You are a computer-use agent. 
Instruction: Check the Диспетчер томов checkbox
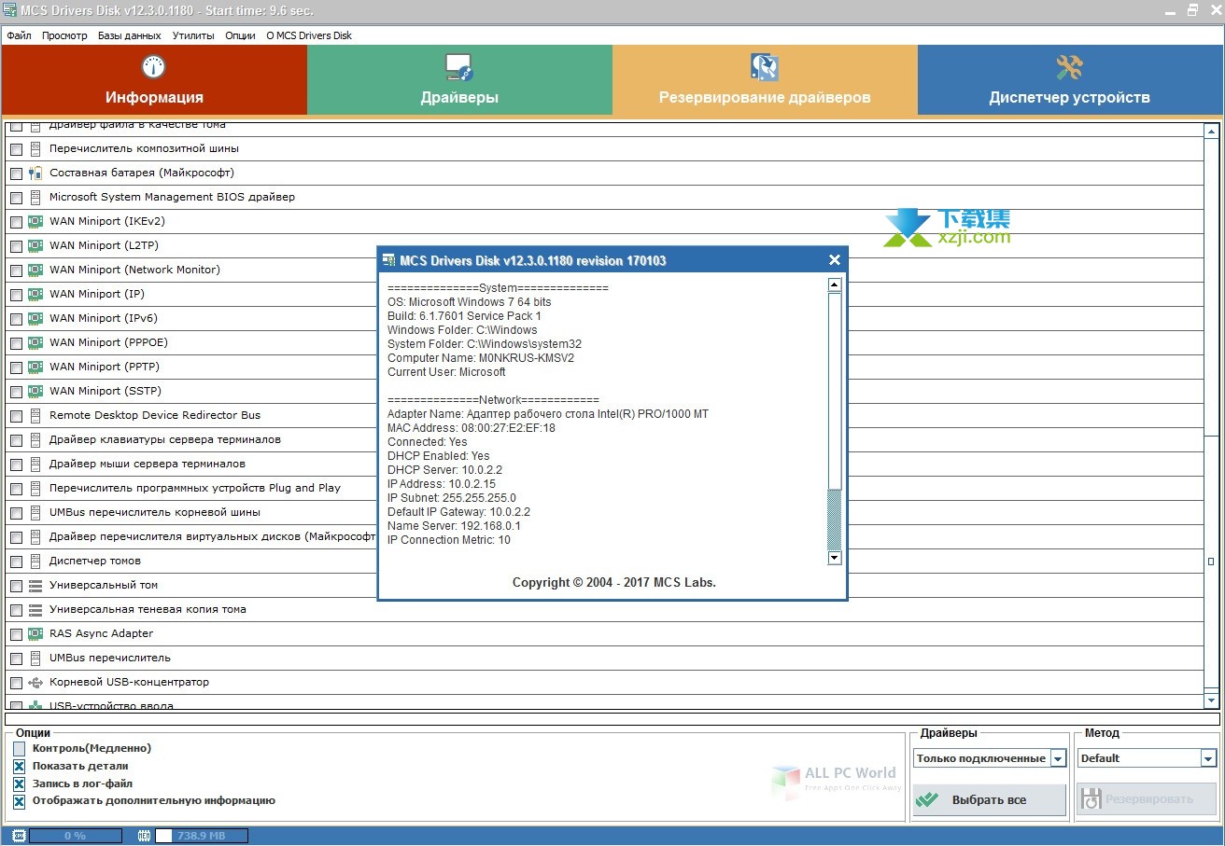point(17,562)
